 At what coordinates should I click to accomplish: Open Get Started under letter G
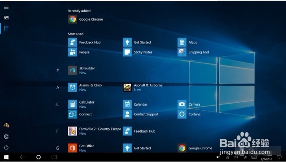coord(137,148)
